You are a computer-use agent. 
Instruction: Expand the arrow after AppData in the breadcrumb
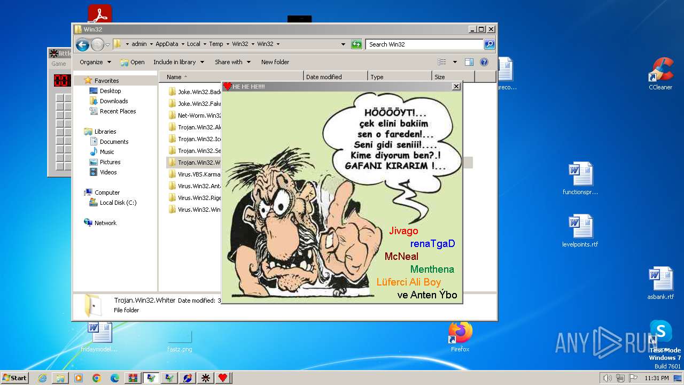point(182,44)
